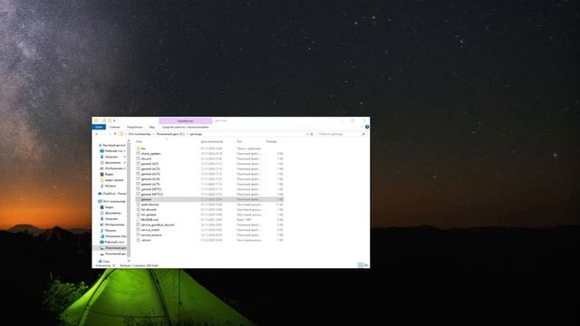
Task: Open the Recent locations dropdown arrow
Action: tap(109, 134)
